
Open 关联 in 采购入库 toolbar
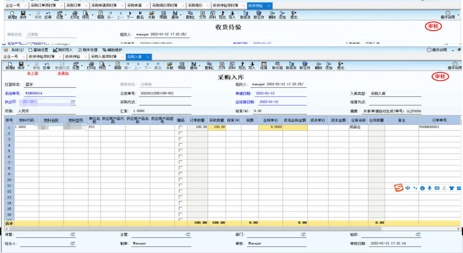[x=170, y=66]
